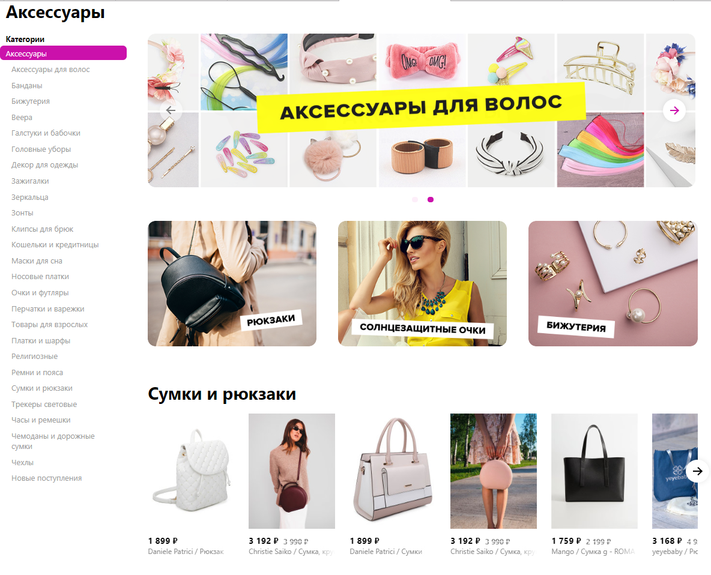Open Часы и ремешки category
Image resolution: width=711 pixels, height=575 pixels.
coord(41,420)
